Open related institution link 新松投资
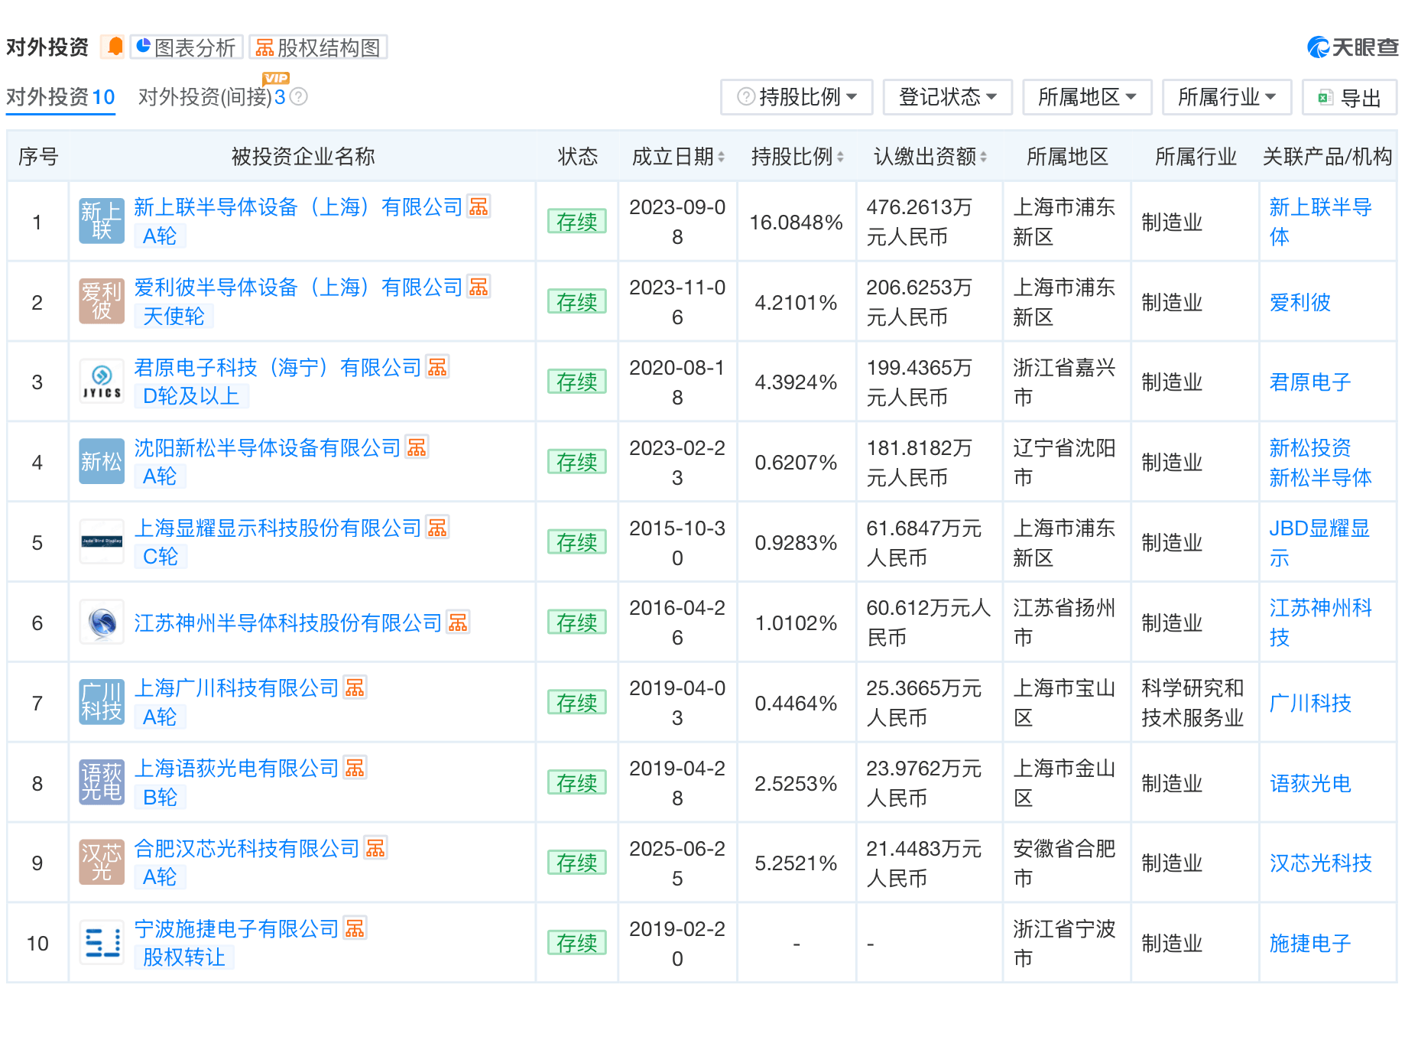The height and width of the screenshot is (1040, 1405). 1310,448
